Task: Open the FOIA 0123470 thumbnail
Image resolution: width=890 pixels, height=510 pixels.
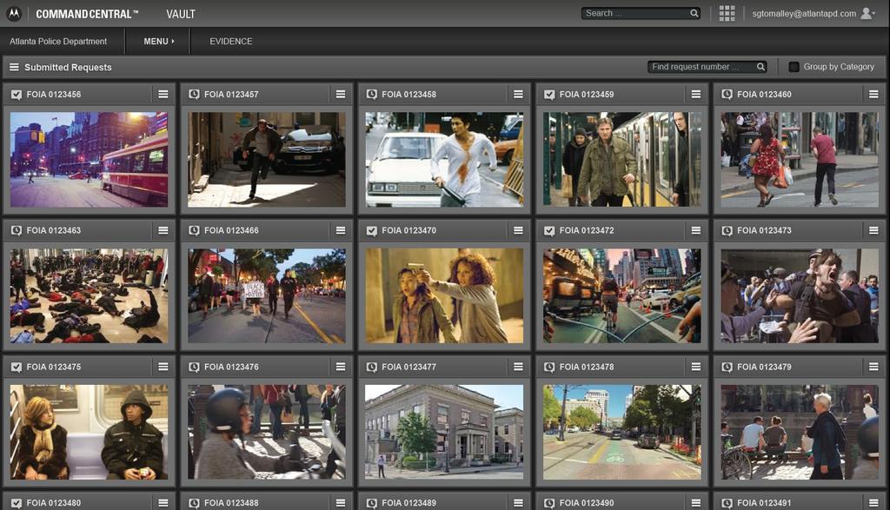Action: coord(444,295)
